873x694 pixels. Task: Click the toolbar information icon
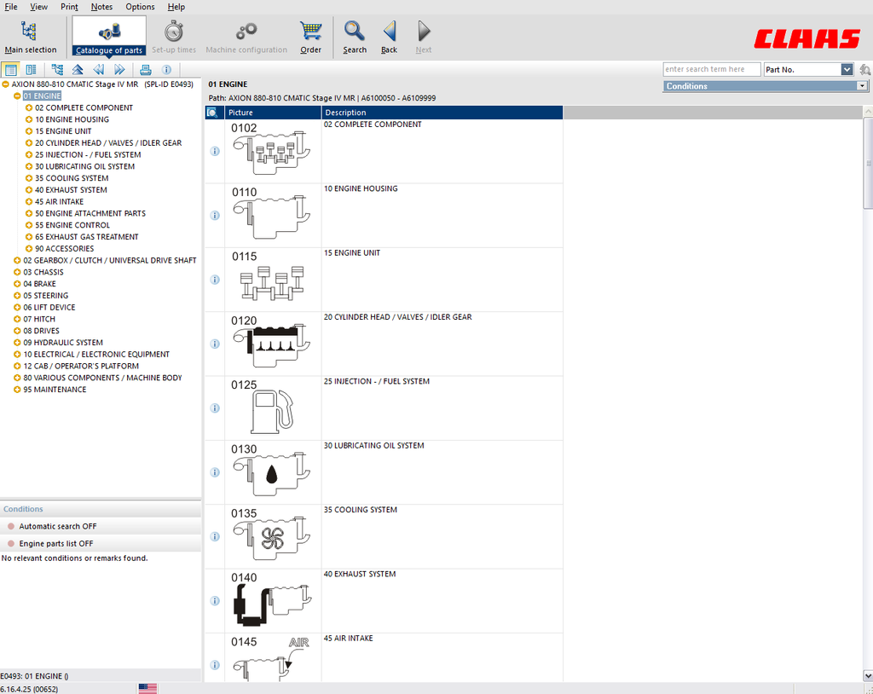(x=166, y=70)
